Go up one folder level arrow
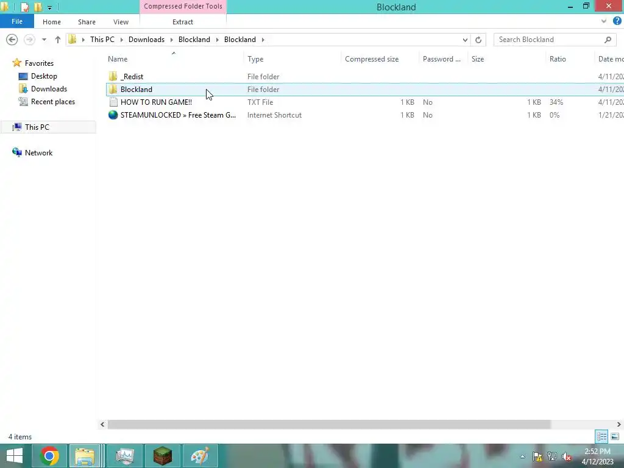This screenshot has width=624, height=468. (x=58, y=40)
